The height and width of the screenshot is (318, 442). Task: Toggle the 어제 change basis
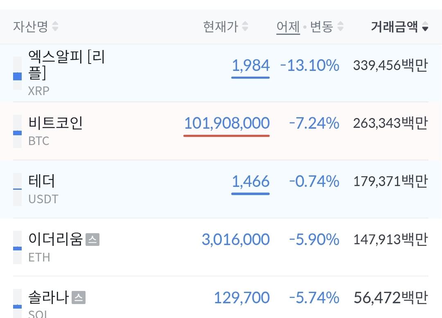pos(288,27)
